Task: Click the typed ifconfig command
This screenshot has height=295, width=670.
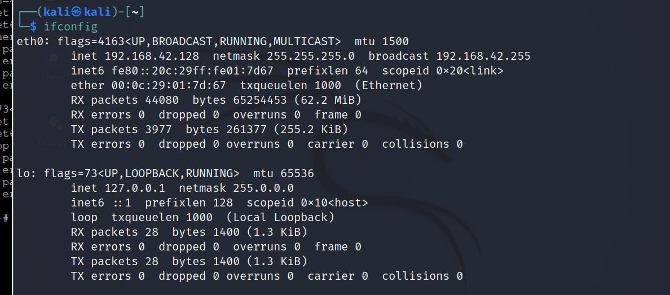Action: click(x=70, y=26)
